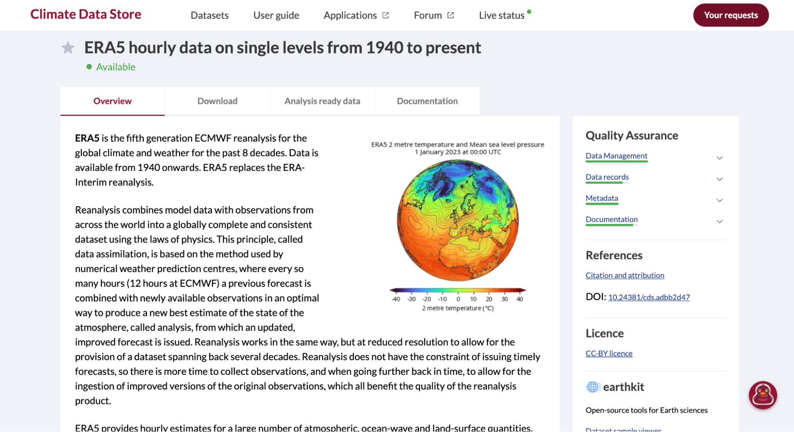Open the CC-BY licence link
The width and height of the screenshot is (794, 432).
click(609, 353)
